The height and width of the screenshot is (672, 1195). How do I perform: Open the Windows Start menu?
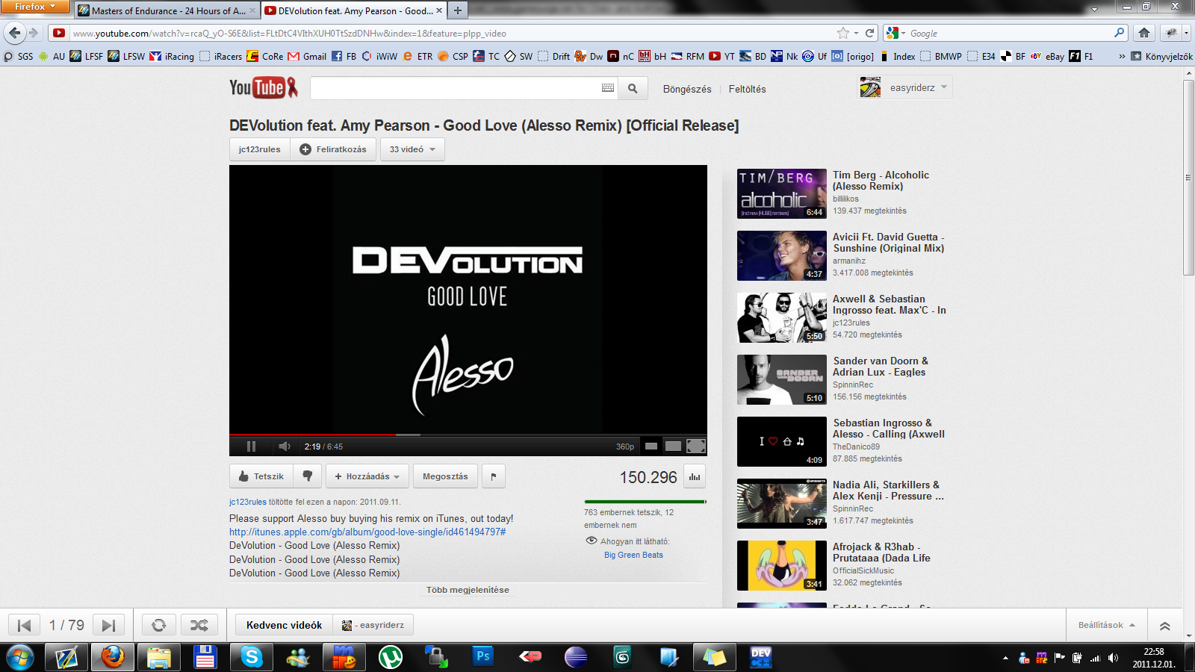pyautogui.click(x=20, y=657)
